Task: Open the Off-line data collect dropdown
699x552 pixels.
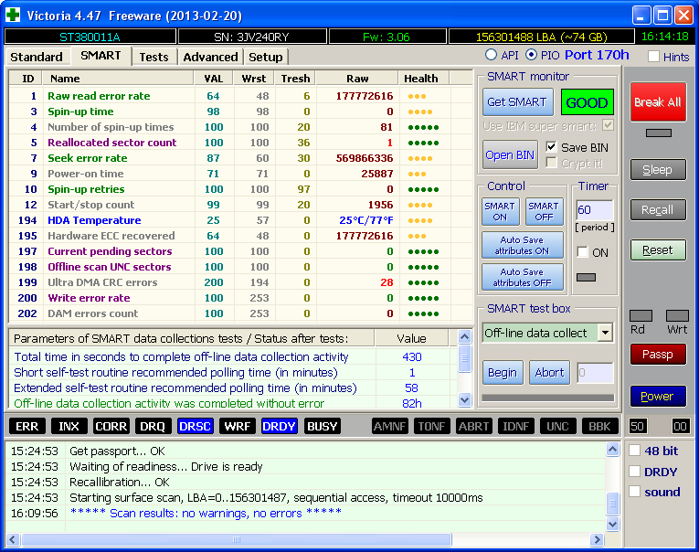Action: coord(604,333)
